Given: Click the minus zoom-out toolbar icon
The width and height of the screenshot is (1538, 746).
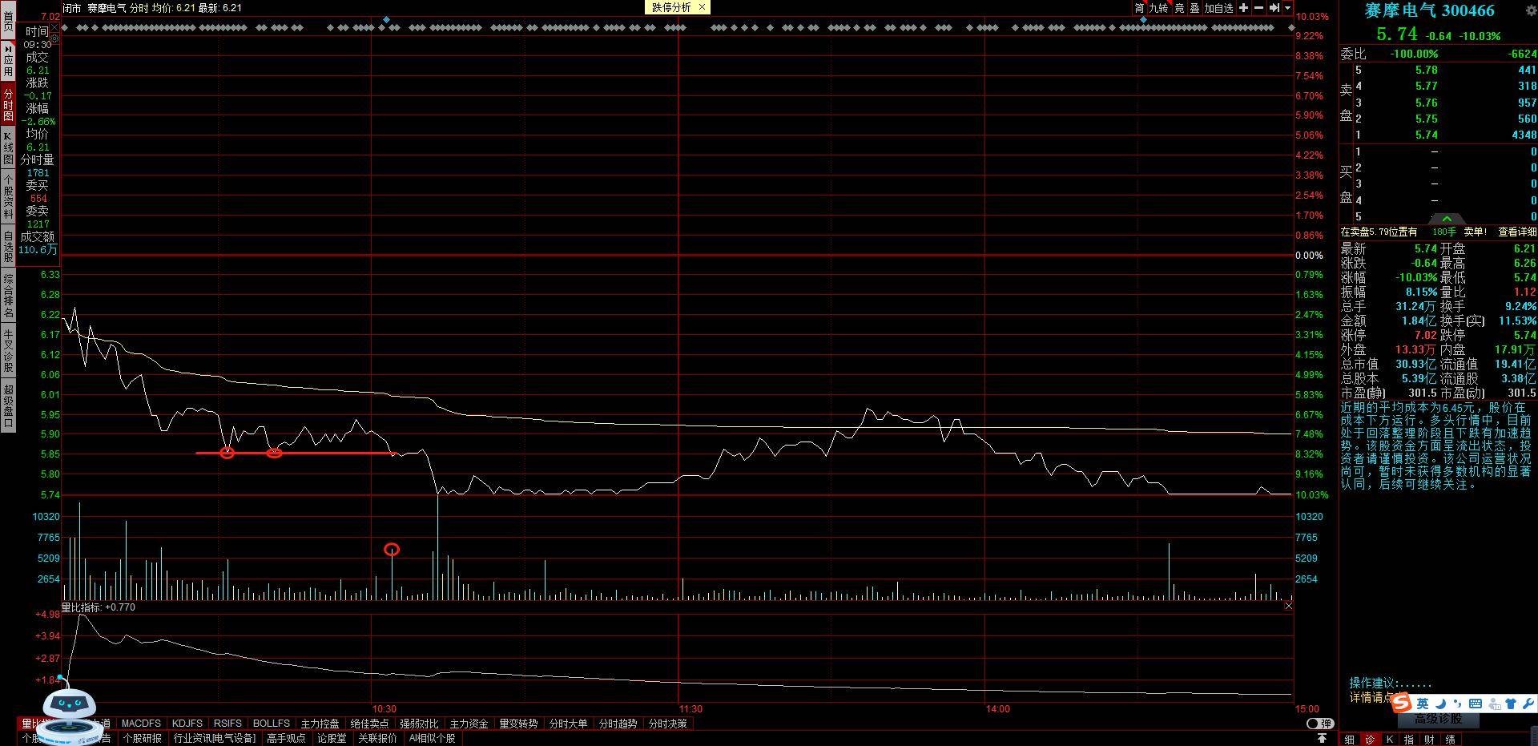Looking at the screenshot, I should [1258, 8].
